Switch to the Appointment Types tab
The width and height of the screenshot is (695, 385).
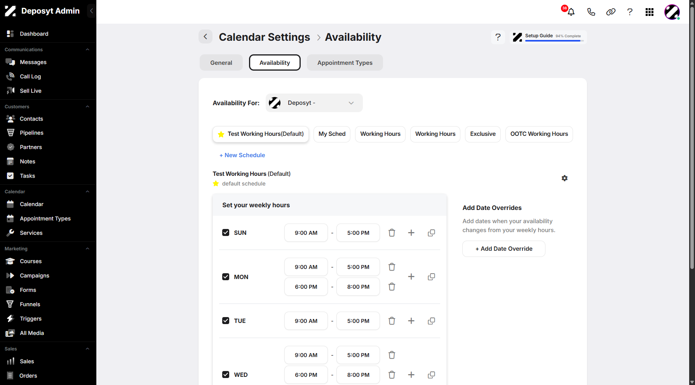345,62
